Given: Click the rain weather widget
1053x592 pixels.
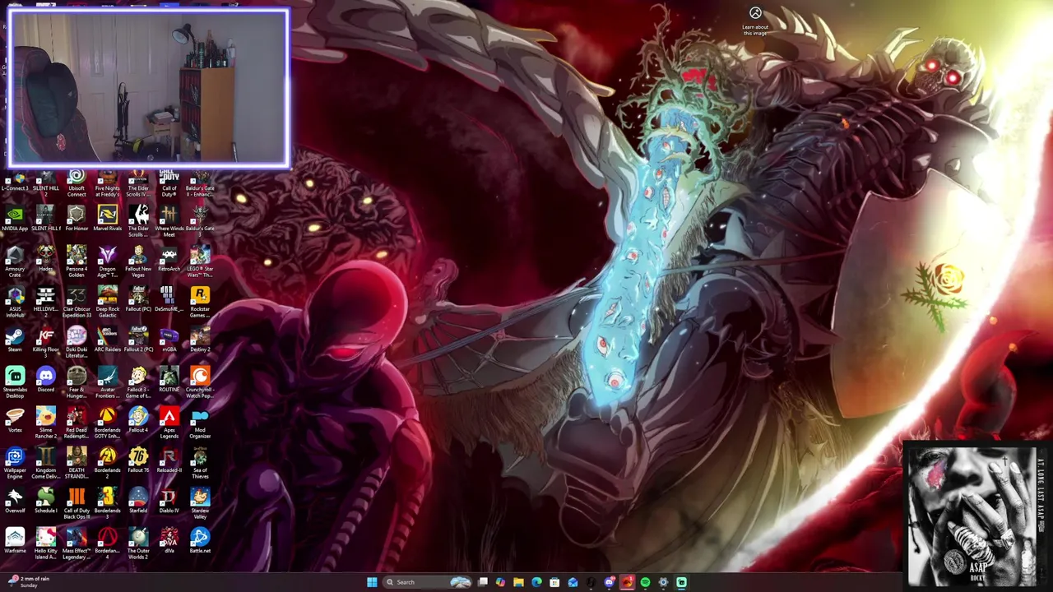Looking at the screenshot, I should point(29,581).
